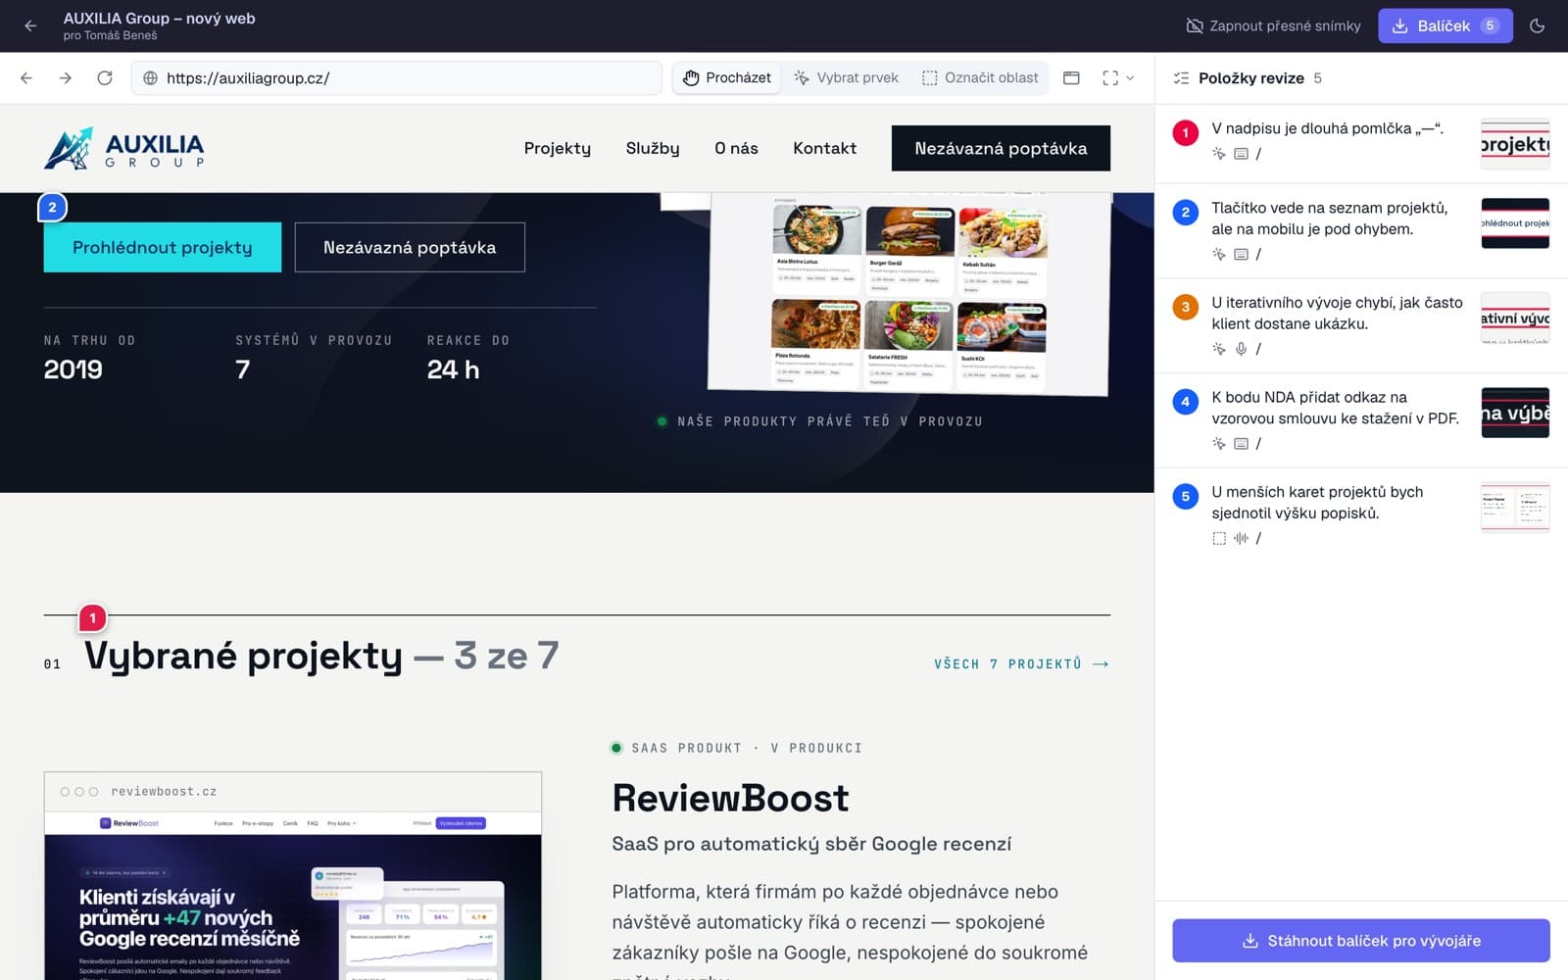Open thumbnail of review item 5
This screenshot has width=1568, height=980.
click(1515, 508)
